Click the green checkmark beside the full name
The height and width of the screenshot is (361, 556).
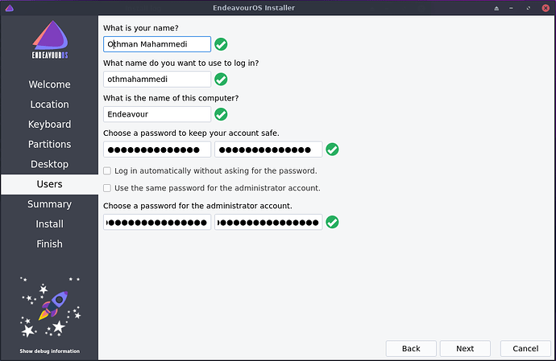(221, 44)
